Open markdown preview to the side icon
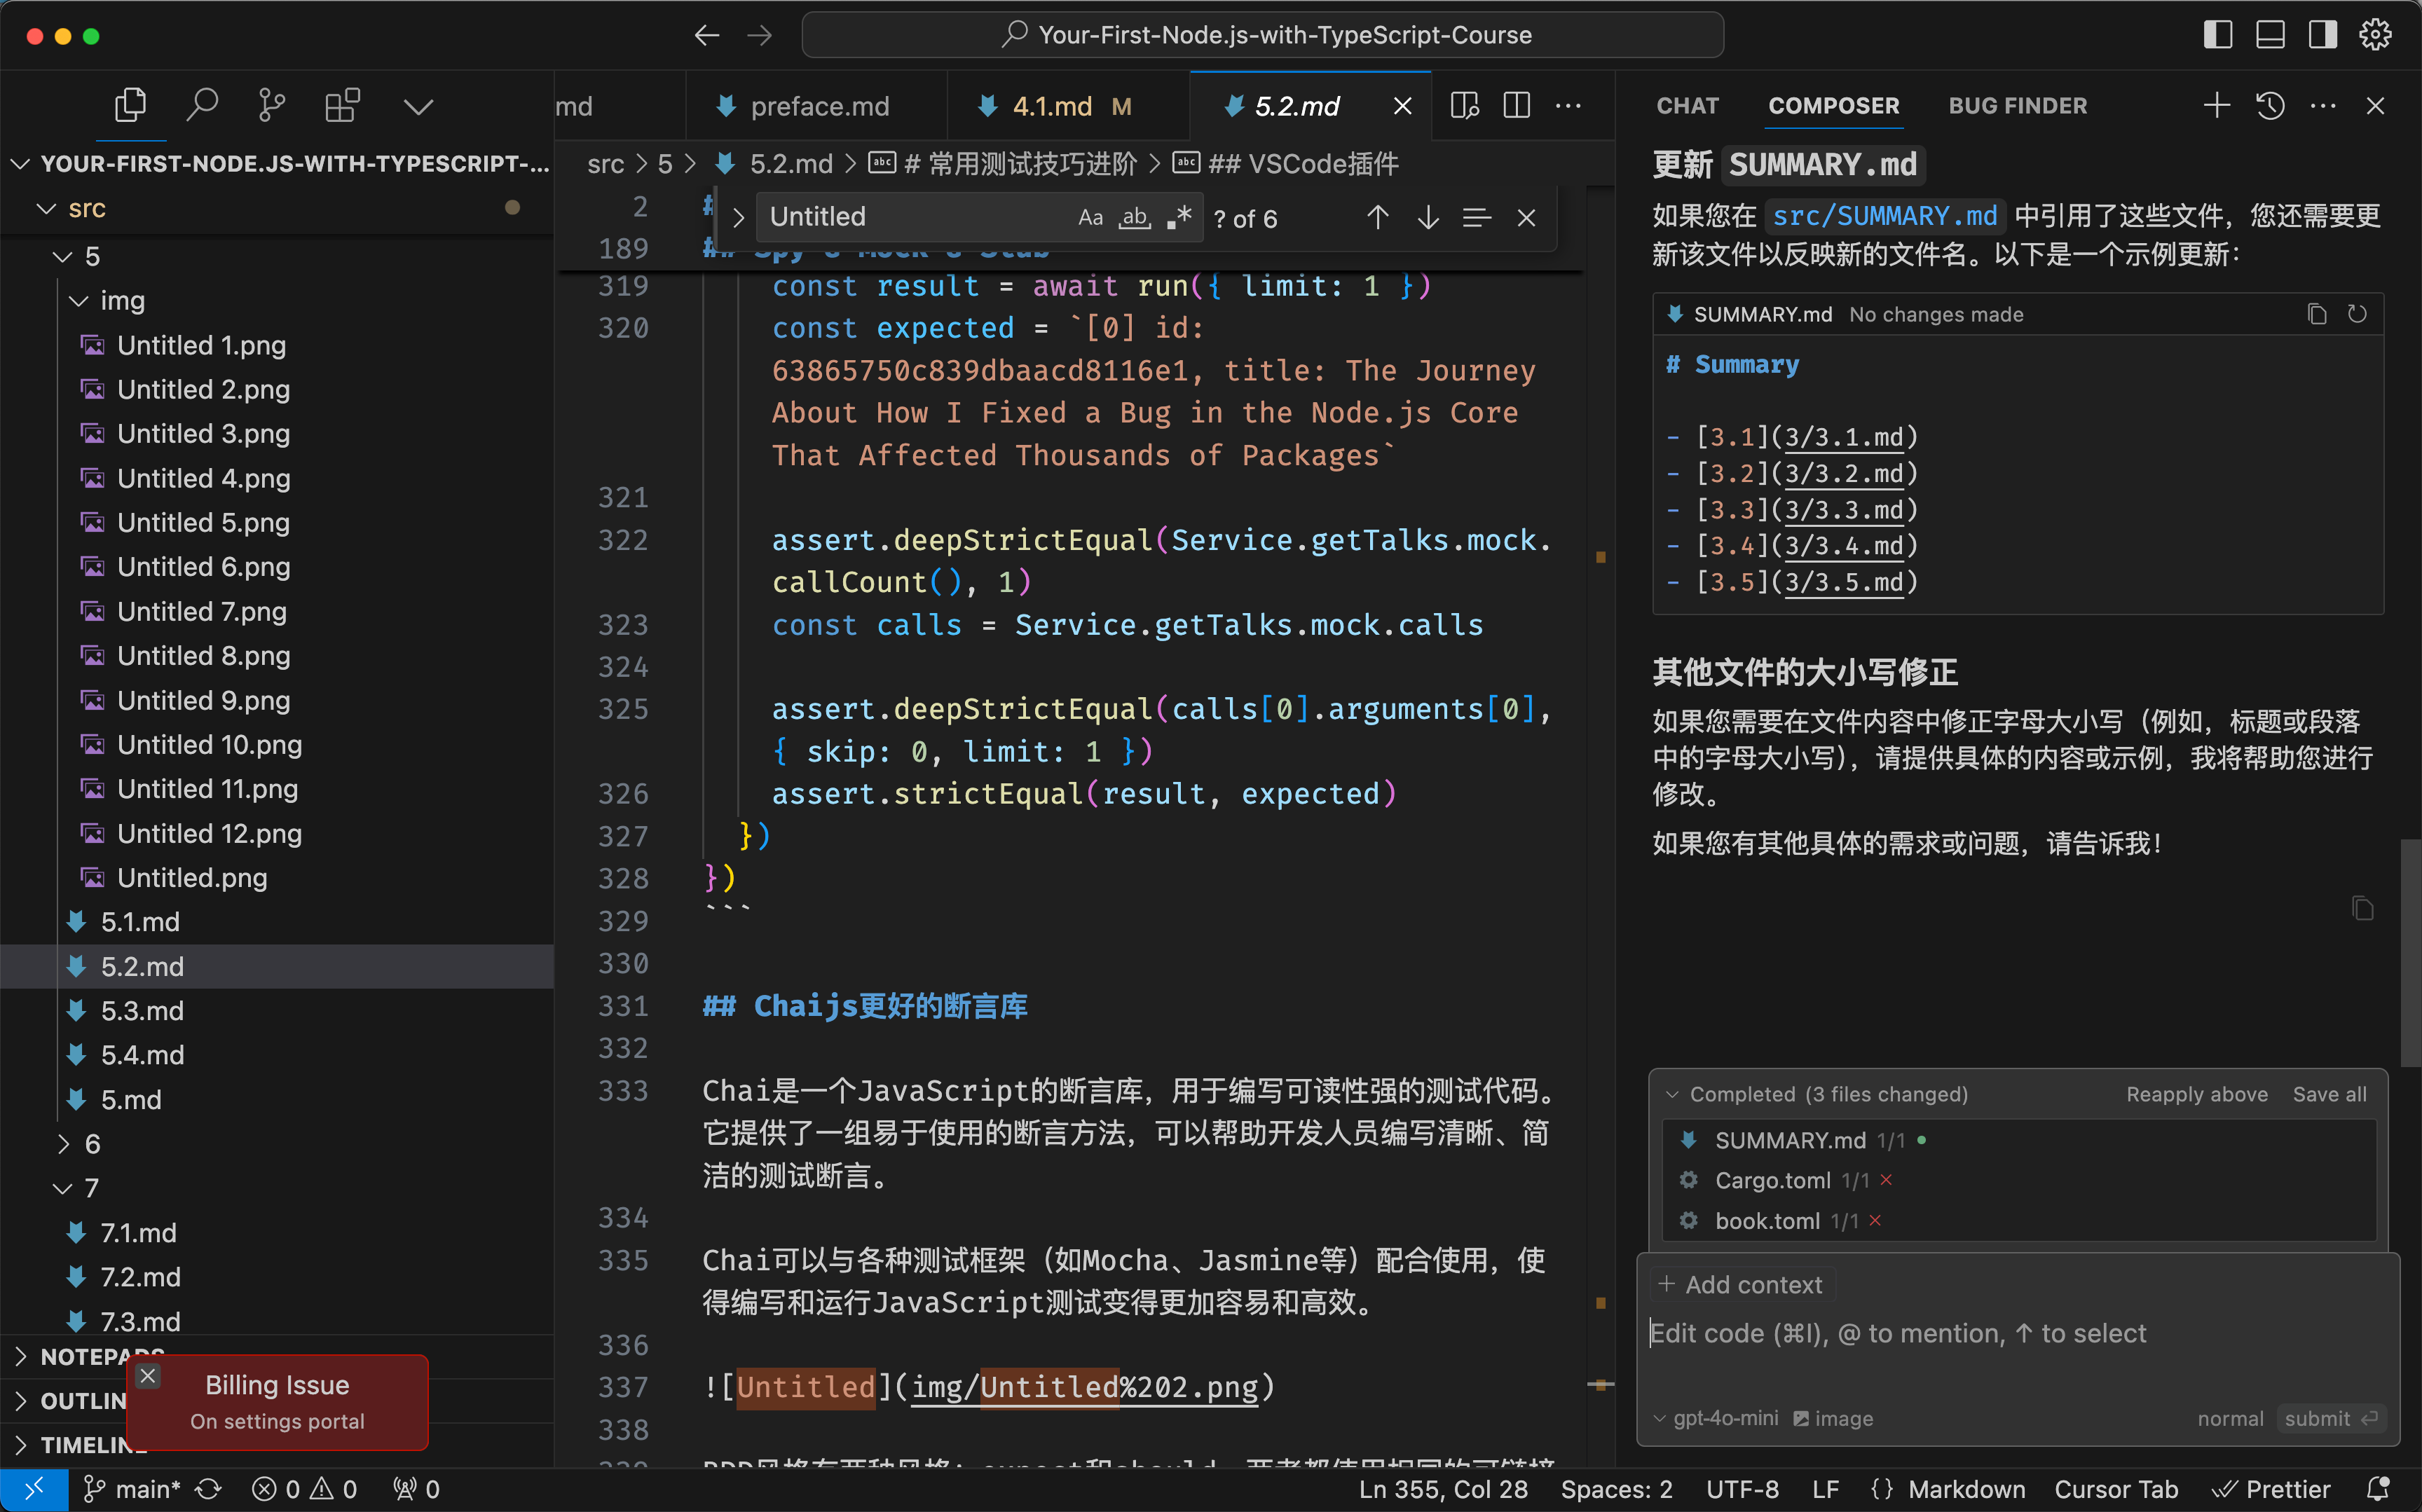The width and height of the screenshot is (2422, 1512). coord(1465,105)
